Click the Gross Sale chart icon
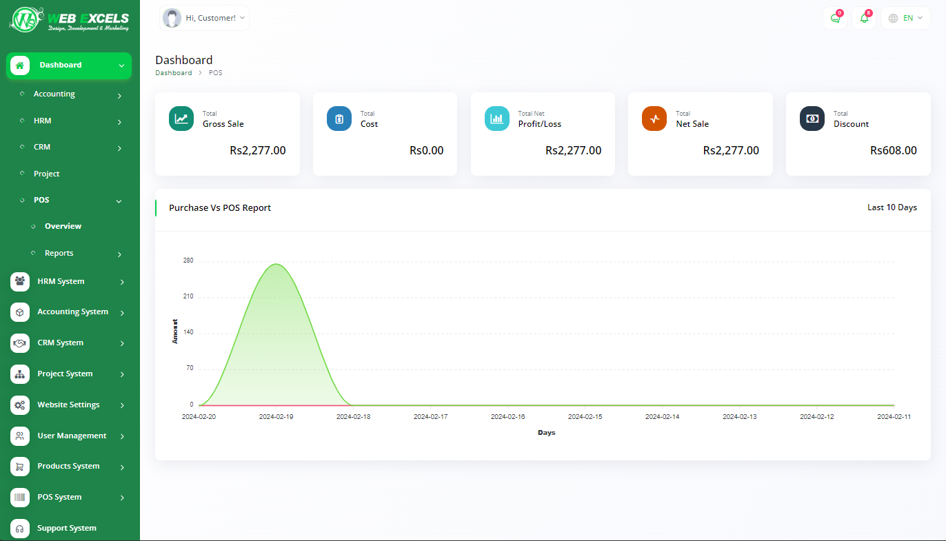Viewport: 946px width, 541px height. pyautogui.click(x=181, y=119)
